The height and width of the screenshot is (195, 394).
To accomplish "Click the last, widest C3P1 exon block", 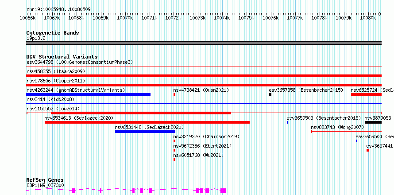I will (x=224, y=191).
